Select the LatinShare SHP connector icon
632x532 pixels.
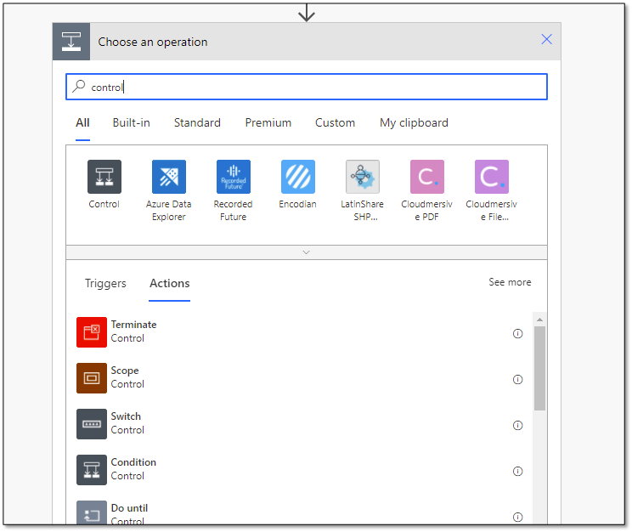363,177
